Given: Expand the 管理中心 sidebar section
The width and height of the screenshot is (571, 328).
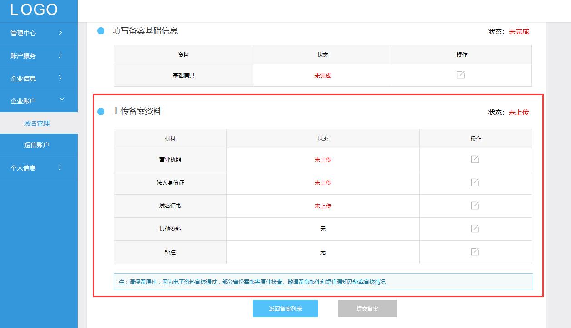Looking at the screenshot, I should tap(39, 33).
